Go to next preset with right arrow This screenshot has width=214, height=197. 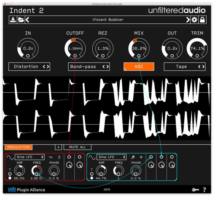[188, 20]
